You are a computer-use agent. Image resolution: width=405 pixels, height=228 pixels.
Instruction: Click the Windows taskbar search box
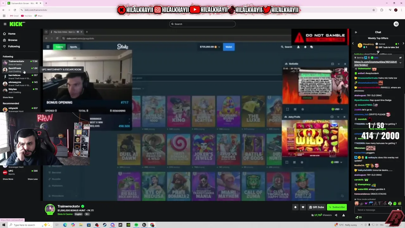(x=30, y=225)
